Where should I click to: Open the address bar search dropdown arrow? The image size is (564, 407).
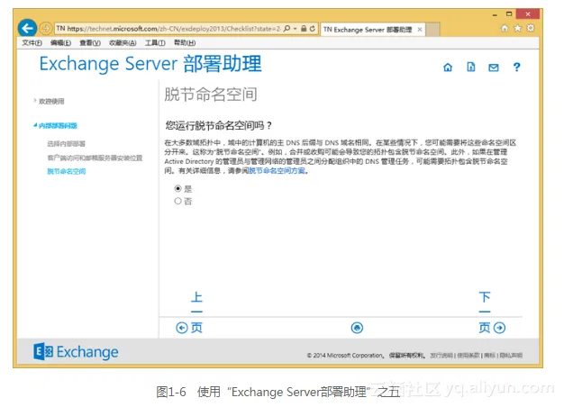(294, 29)
